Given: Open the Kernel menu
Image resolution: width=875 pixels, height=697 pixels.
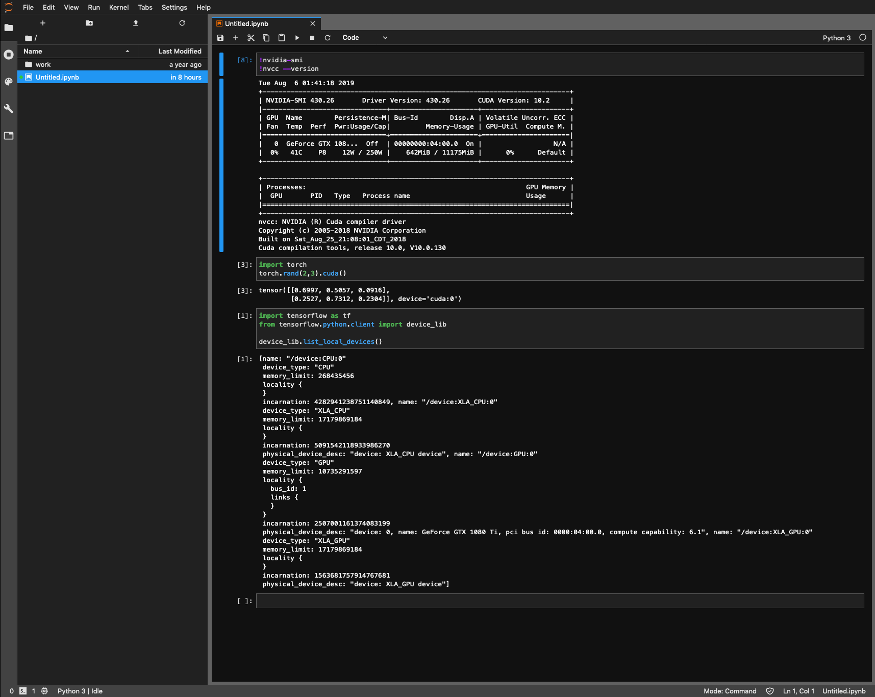Looking at the screenshot, I should pos(118,7).
